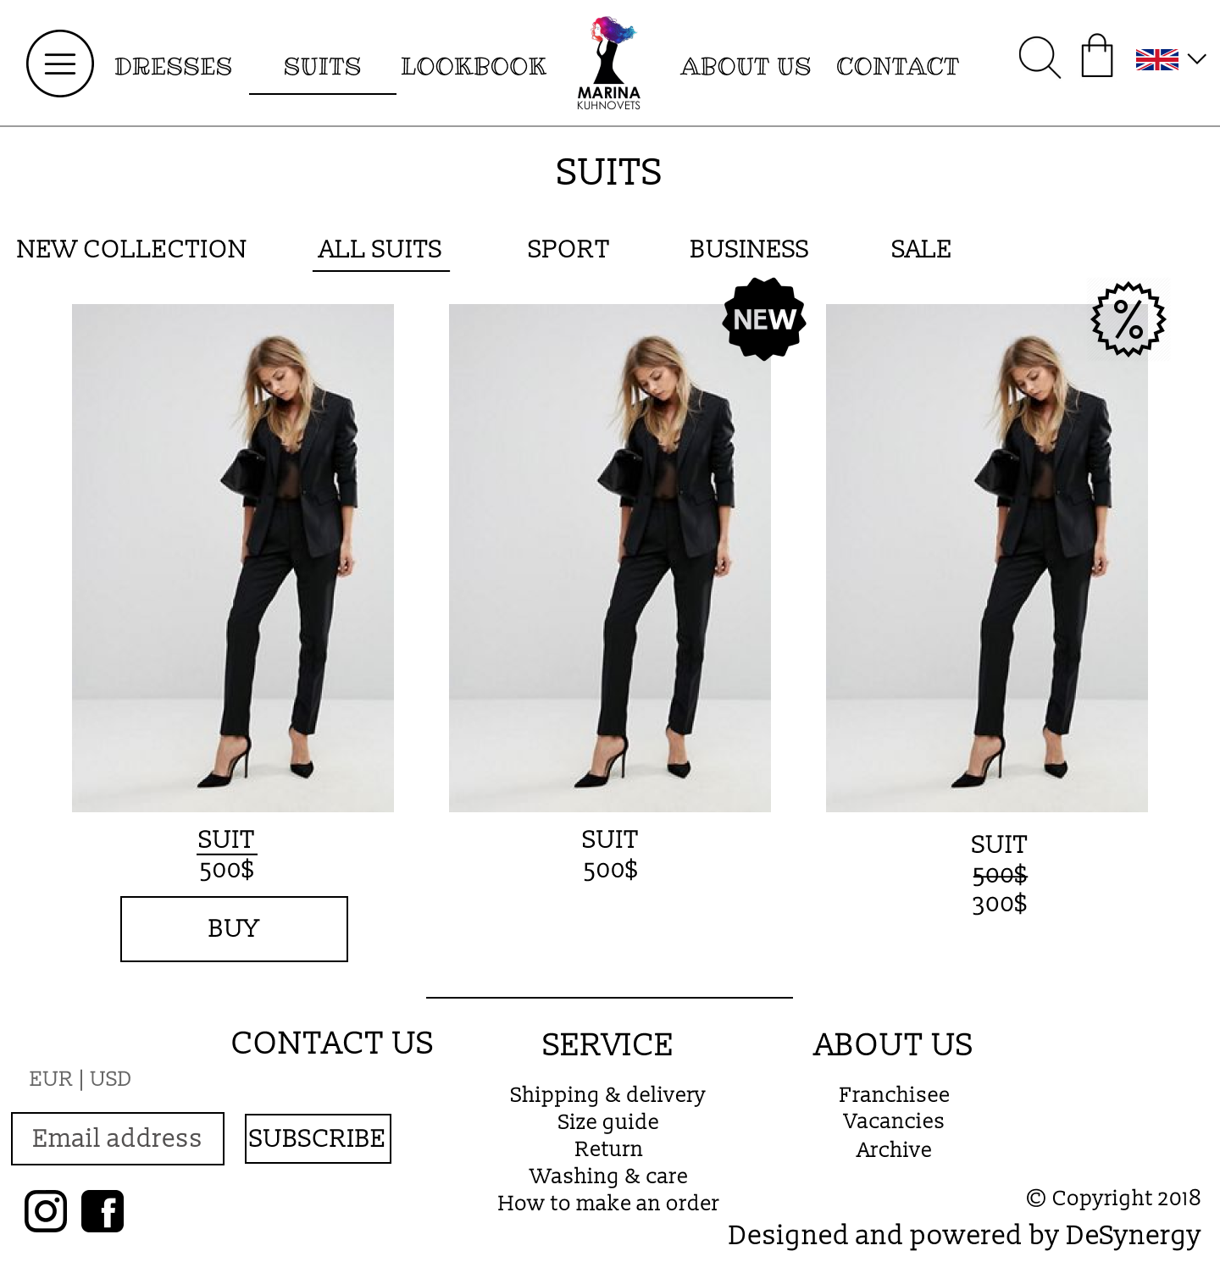Click the percent sale badge
This screenshot has height=1262, width=1220.
(x=1128, y=319)
